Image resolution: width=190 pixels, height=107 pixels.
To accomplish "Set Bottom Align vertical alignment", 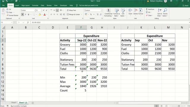I will coord(57,10).
